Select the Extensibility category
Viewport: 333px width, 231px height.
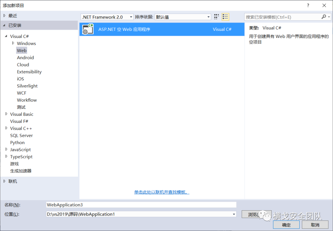click(x=29, y=72)
